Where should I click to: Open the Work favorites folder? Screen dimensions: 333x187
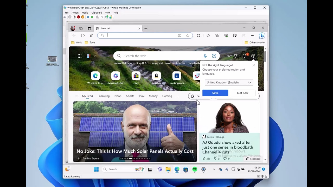(x=76, y=43)
